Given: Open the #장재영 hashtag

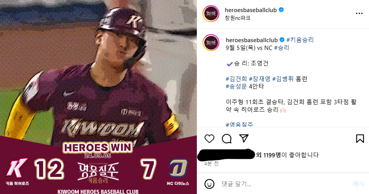Looking at the screenshot, I should pos(259,79).
